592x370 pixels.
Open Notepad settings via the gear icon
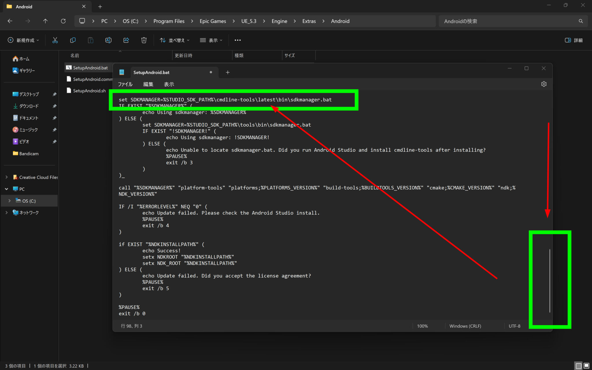pos(544,84)
